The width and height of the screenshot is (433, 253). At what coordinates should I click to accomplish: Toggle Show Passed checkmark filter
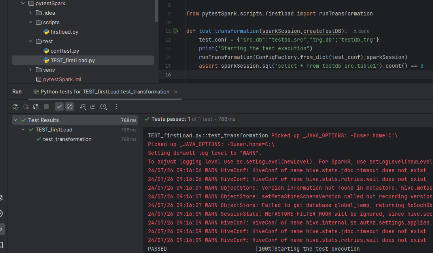[59, 107]
